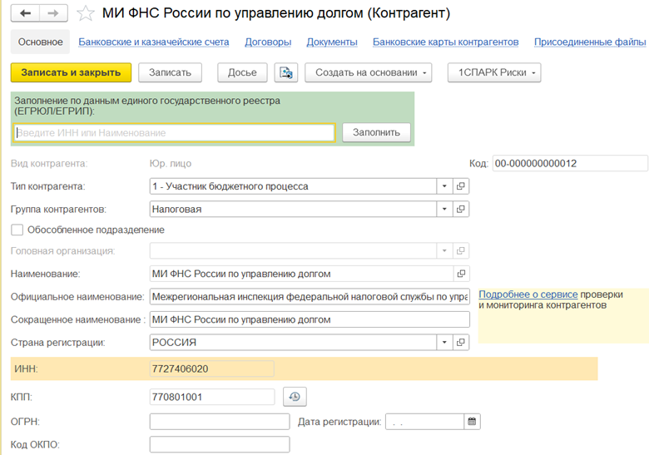Click the forward navigation arrow

(x=53, y=13)
